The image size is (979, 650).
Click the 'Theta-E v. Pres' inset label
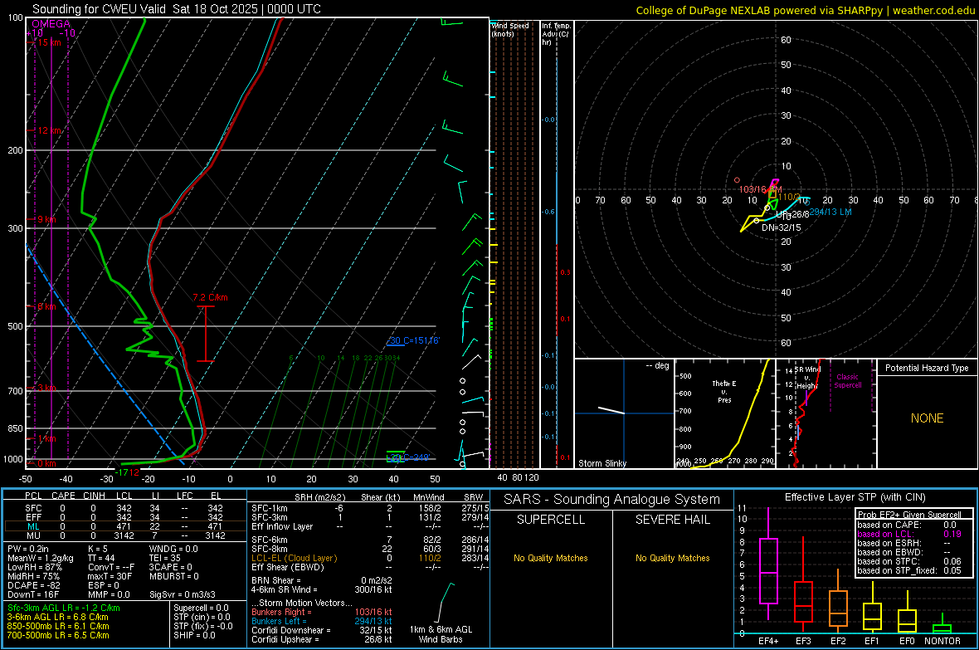click(724, 391)
